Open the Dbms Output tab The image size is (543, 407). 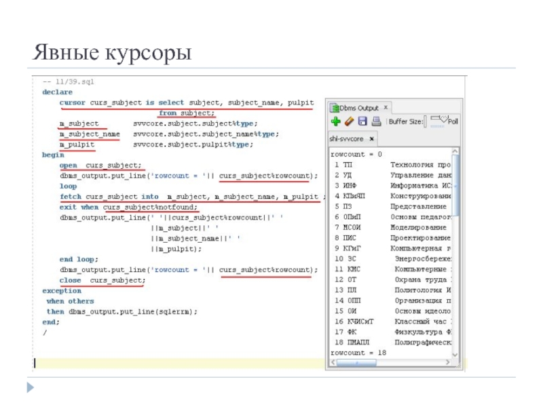(358, 107)
